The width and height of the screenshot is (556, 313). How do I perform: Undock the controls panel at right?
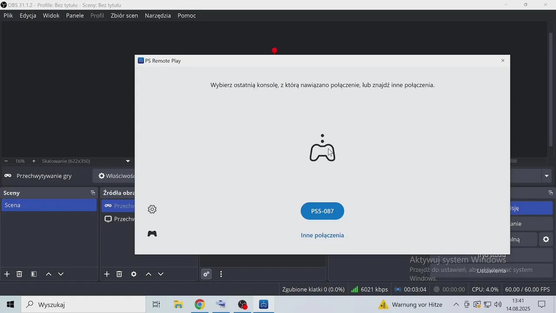pos(551,193)
